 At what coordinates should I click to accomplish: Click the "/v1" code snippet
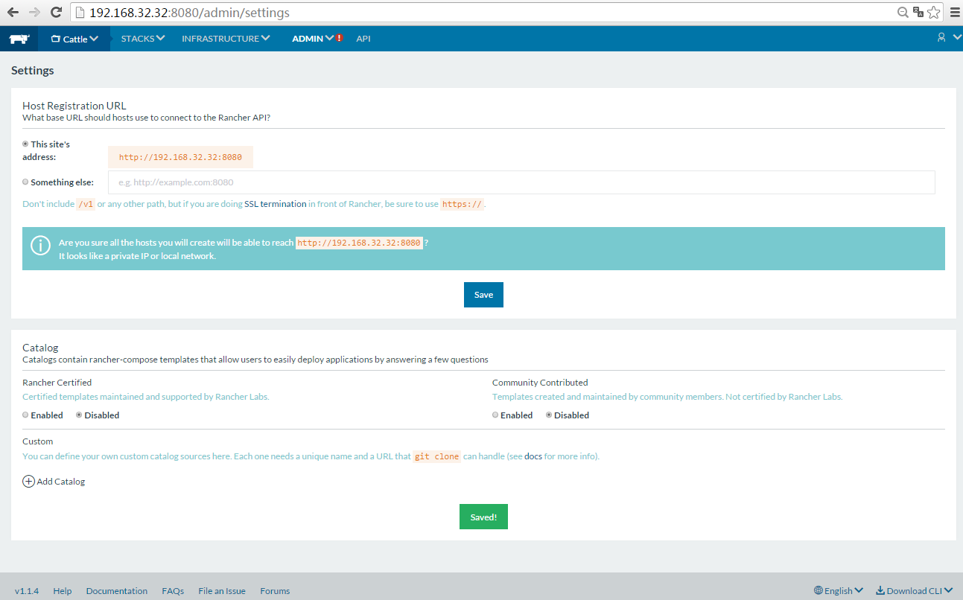86,204
